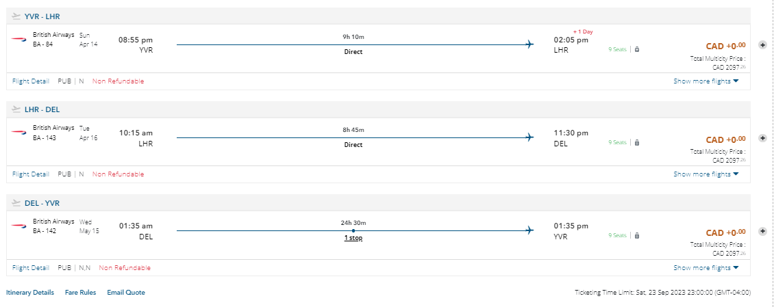The height and width of the screenshot is (307, 774).
Task: Expand Show more flights for YVR-LHR
Action: (706, 81)
